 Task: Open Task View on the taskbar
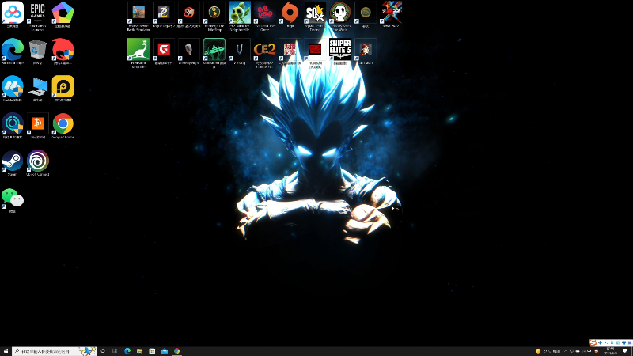[x=115, y=351]
